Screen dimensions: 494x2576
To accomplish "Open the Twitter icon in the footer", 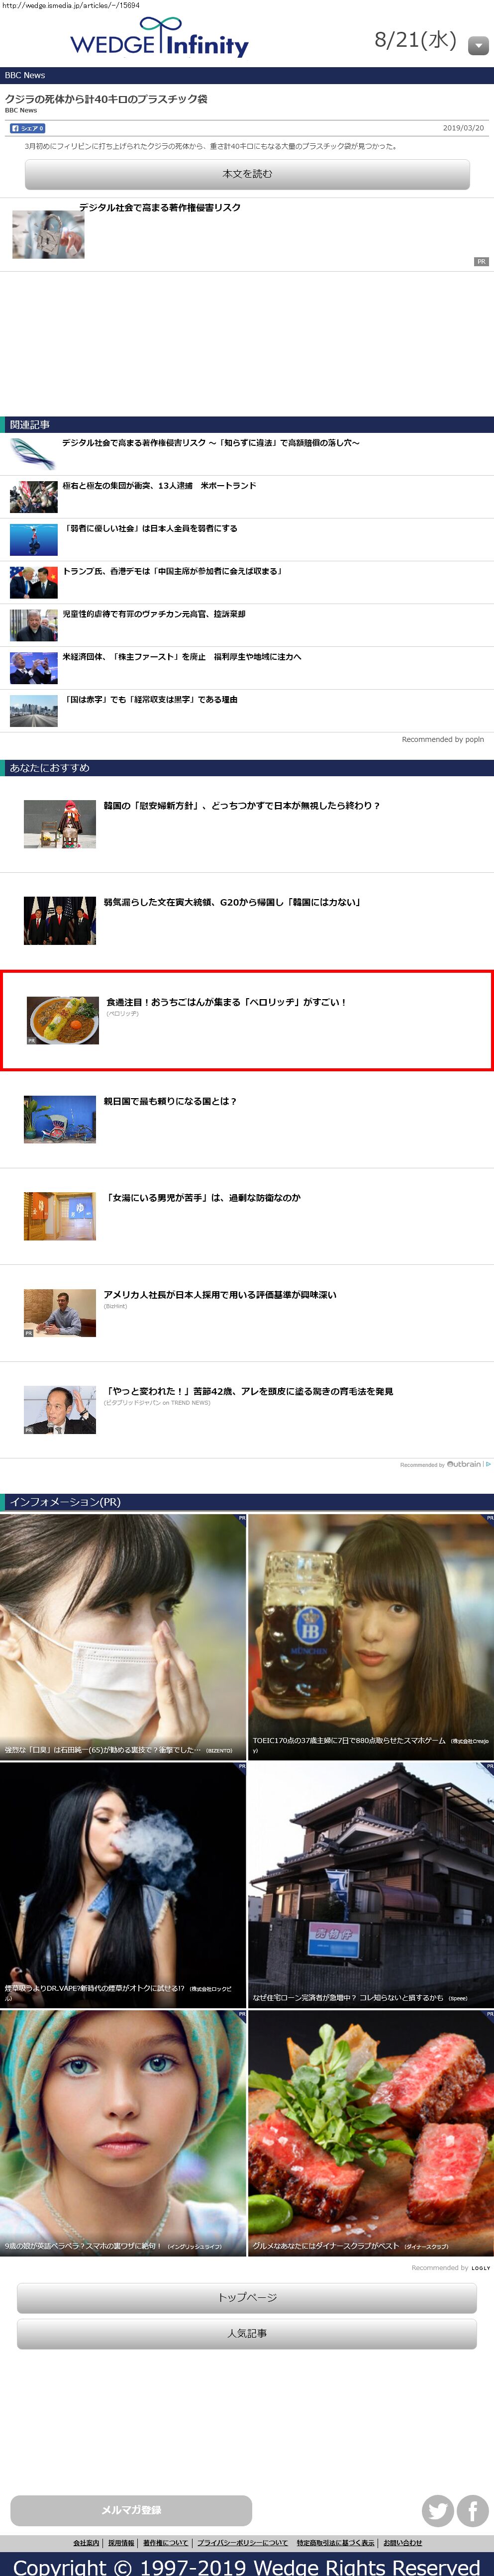I will (437, 2510).
